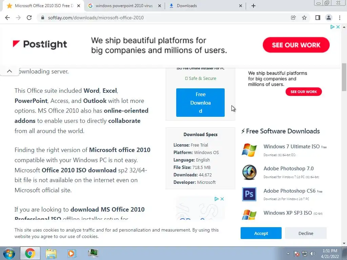Close the windows powerpoint 2010 virus tab
The height and width of the screenshot is (260, 347).
tap(160, 6)
